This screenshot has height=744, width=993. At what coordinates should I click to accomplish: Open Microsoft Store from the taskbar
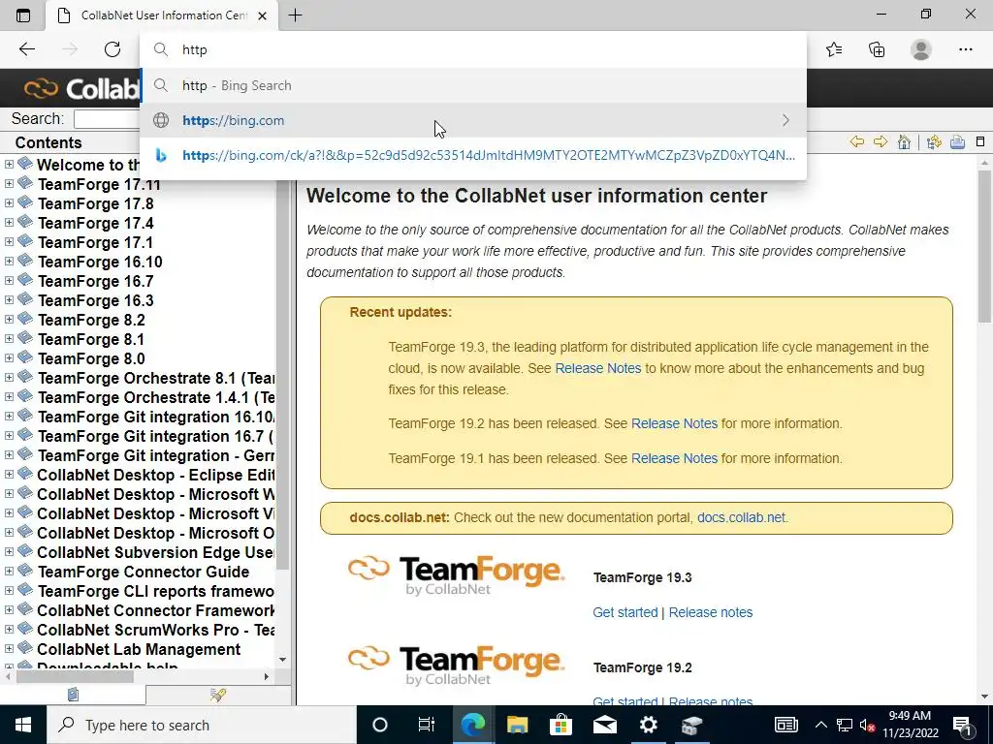[x=561, y=725]
